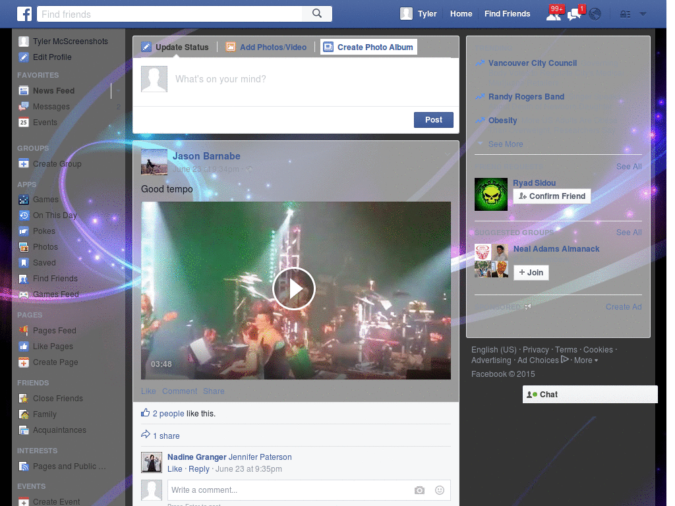Click the Games sidebar icon
Image resolution: width=675 pixels, height=506 pixels.
coord(24,200)
